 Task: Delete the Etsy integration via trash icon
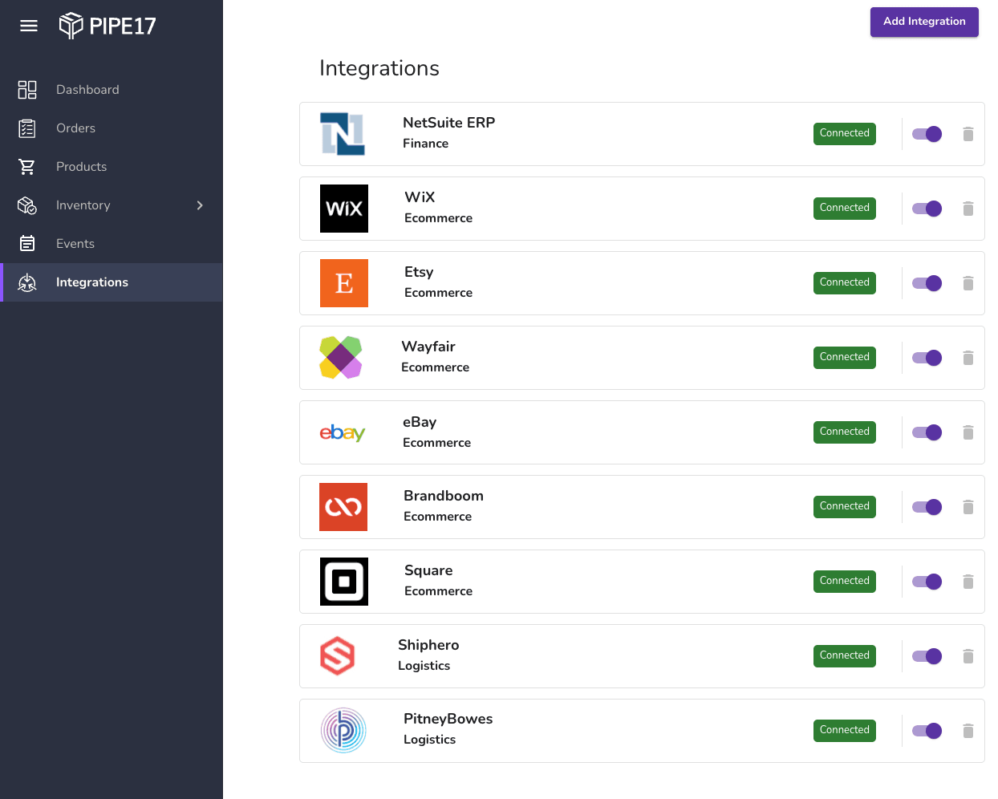point(968,283)
